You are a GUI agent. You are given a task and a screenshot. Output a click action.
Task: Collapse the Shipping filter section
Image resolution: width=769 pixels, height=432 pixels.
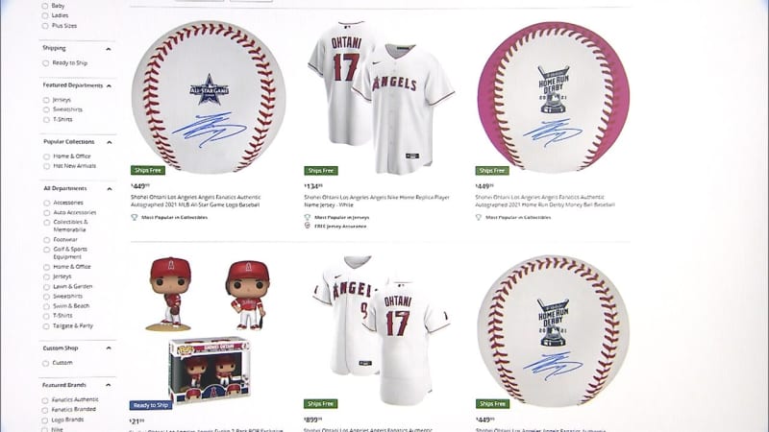(109, 49)
